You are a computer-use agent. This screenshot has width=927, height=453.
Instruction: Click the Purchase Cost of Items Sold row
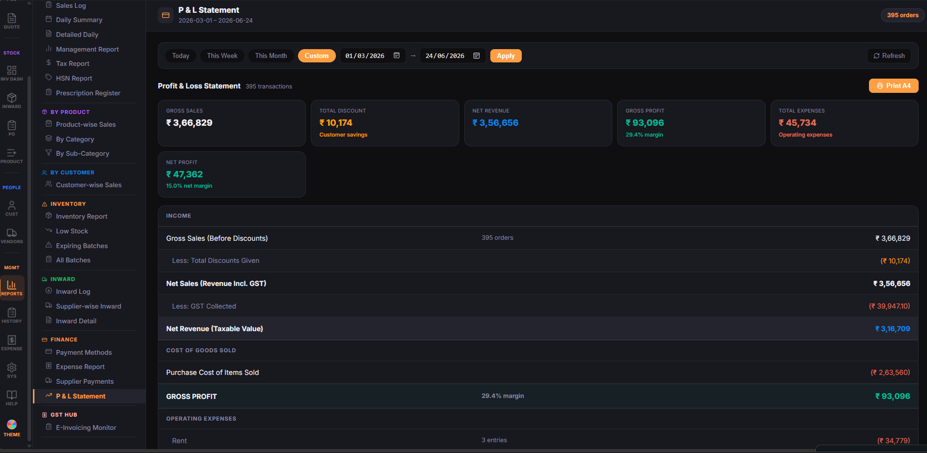(538, 372)
